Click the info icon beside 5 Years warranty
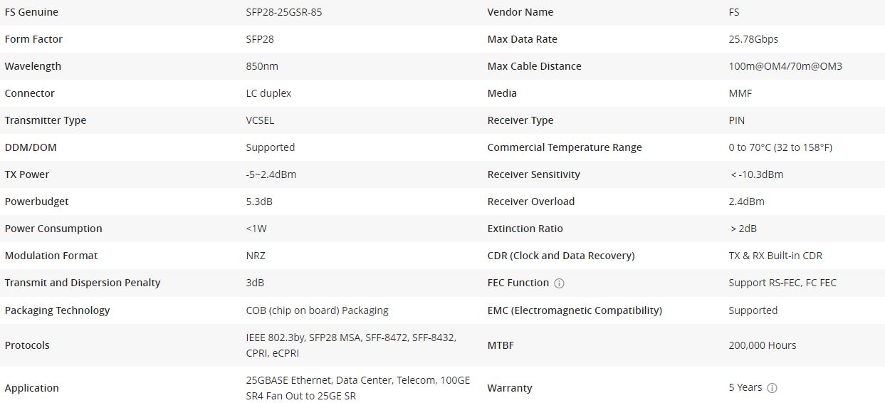The height and width of the screenshot is (403, 885). 773,388
